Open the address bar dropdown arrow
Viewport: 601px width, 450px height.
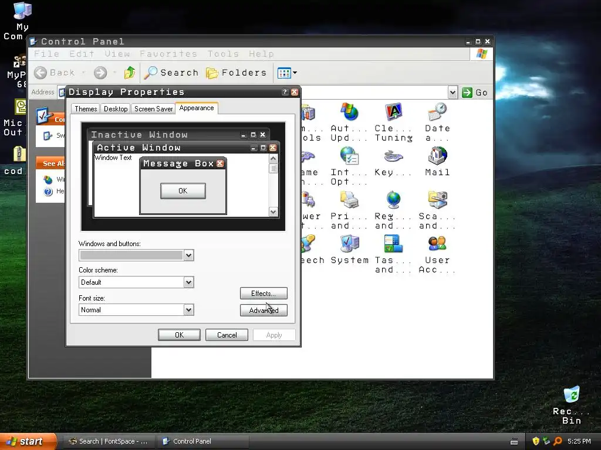click(x=453, y=93)
